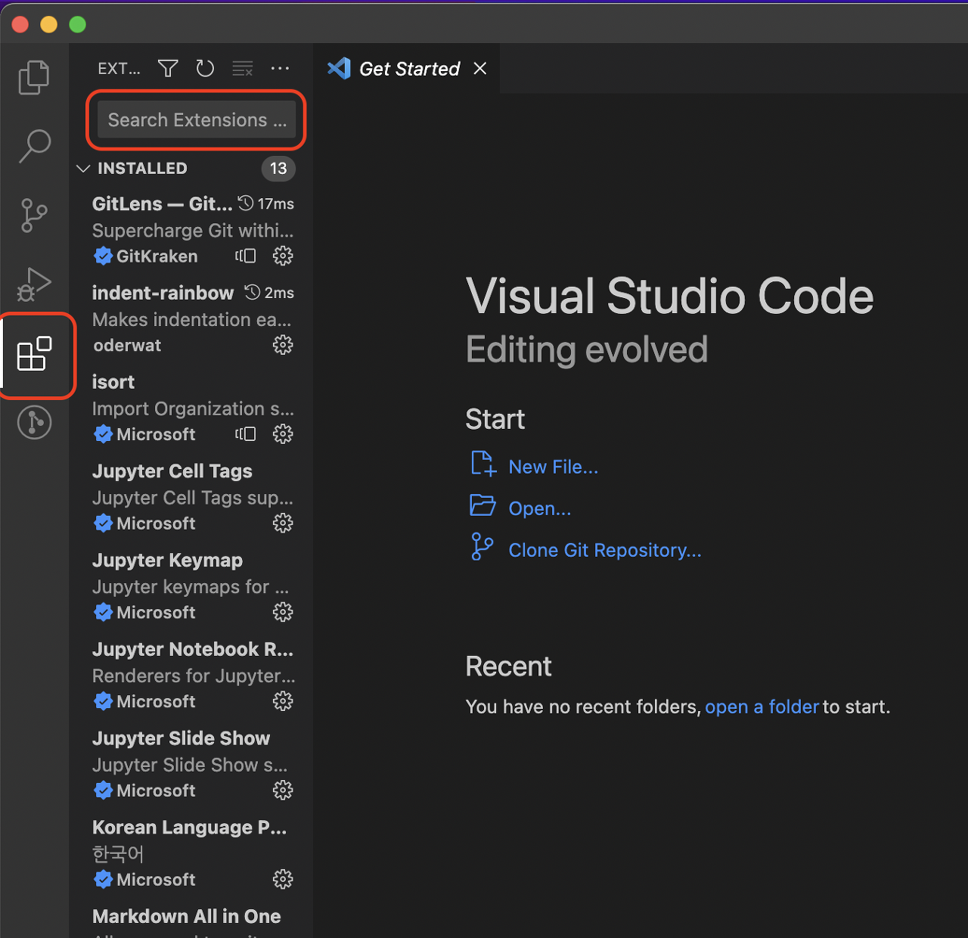Click the GitKraken publisher name

[157, 256]
